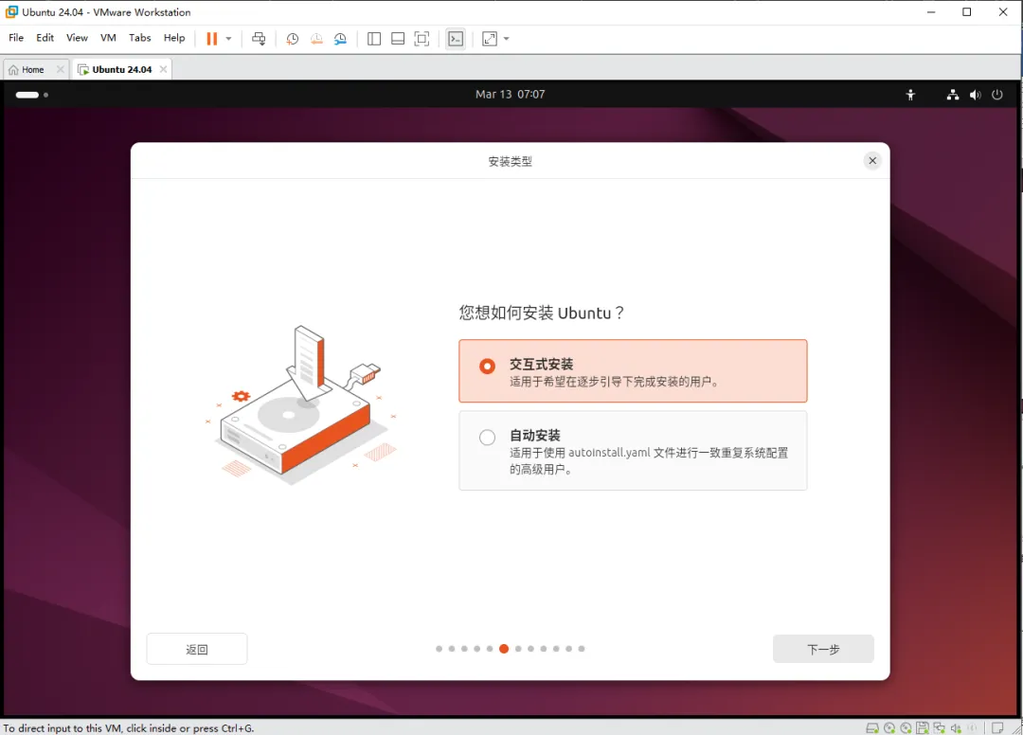
Task: Select the 自动安装 radio option
Action: [x=487, y=437]
